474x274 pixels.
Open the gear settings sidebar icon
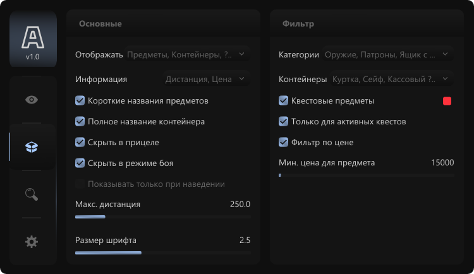32,242
